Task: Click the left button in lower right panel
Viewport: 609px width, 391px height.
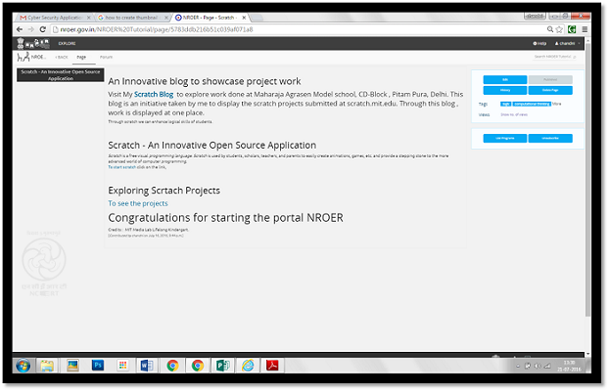Action: 505,138
